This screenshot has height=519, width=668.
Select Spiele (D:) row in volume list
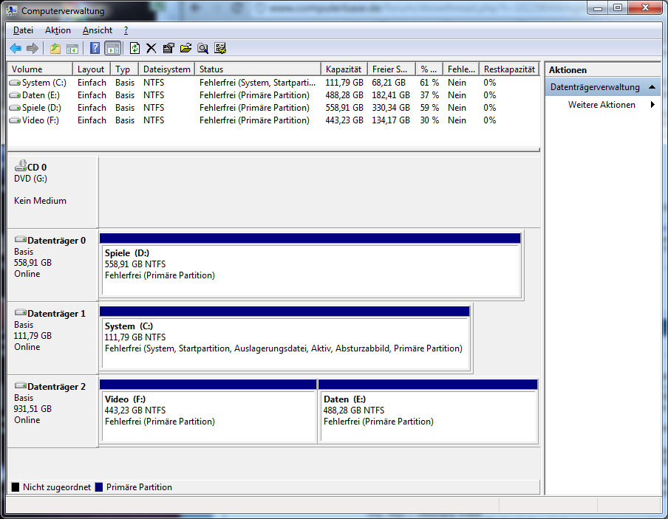coord(273,108)
